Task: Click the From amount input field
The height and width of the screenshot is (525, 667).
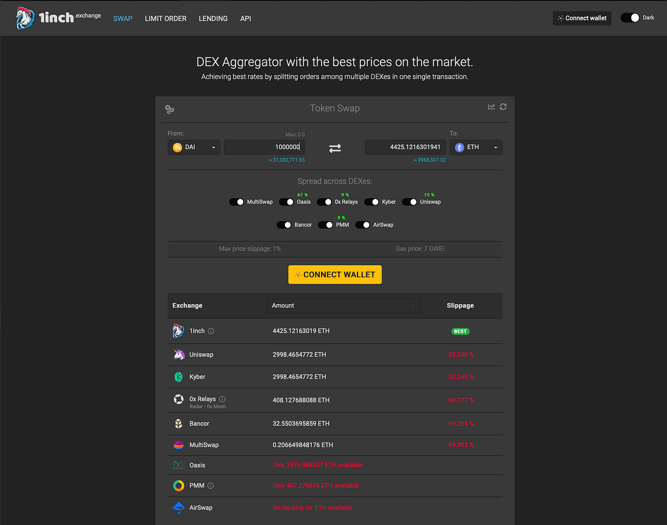Action: 264,147
